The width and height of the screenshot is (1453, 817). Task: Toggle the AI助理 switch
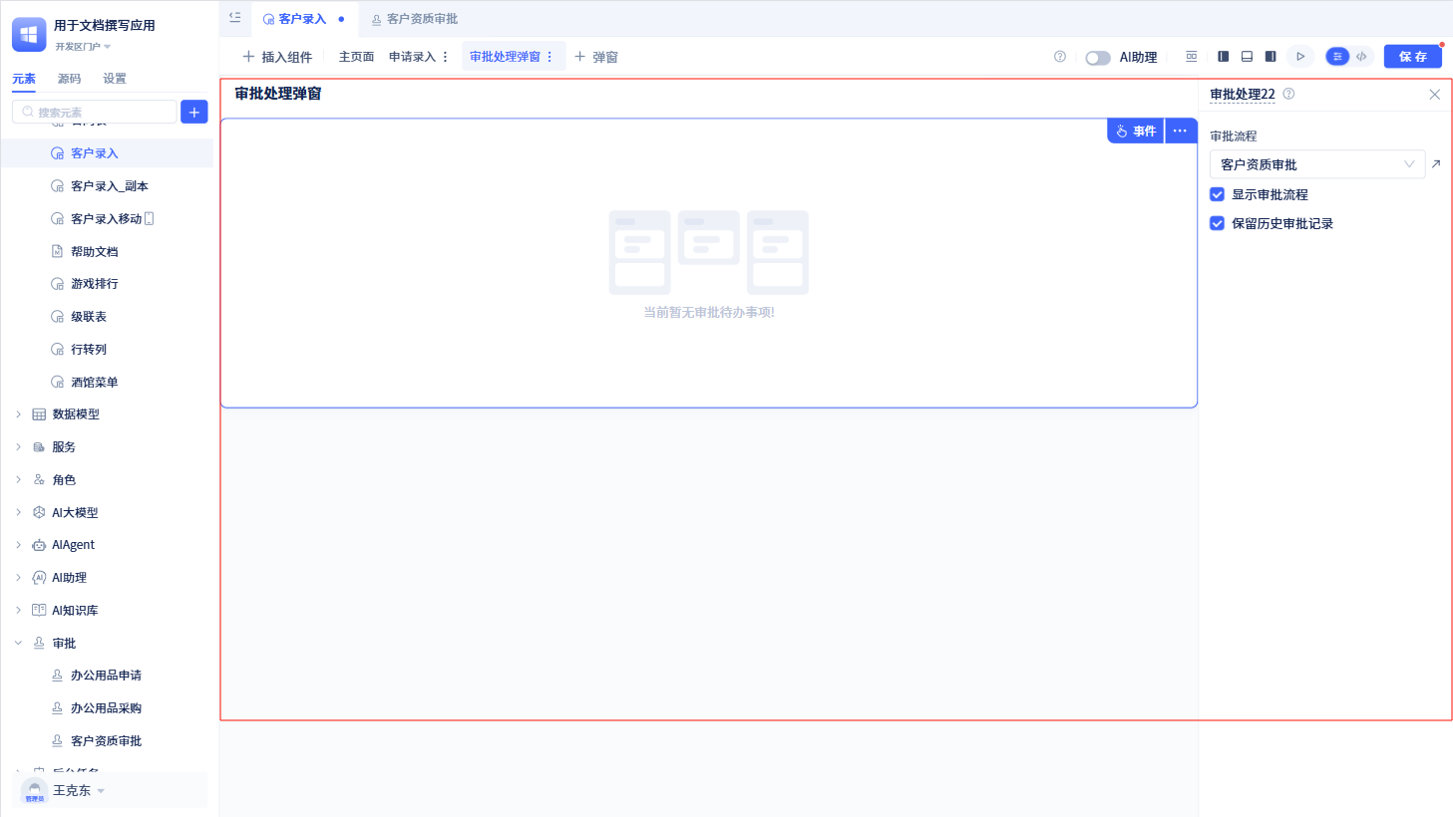pyautogui.click(x=1098, y=58)
